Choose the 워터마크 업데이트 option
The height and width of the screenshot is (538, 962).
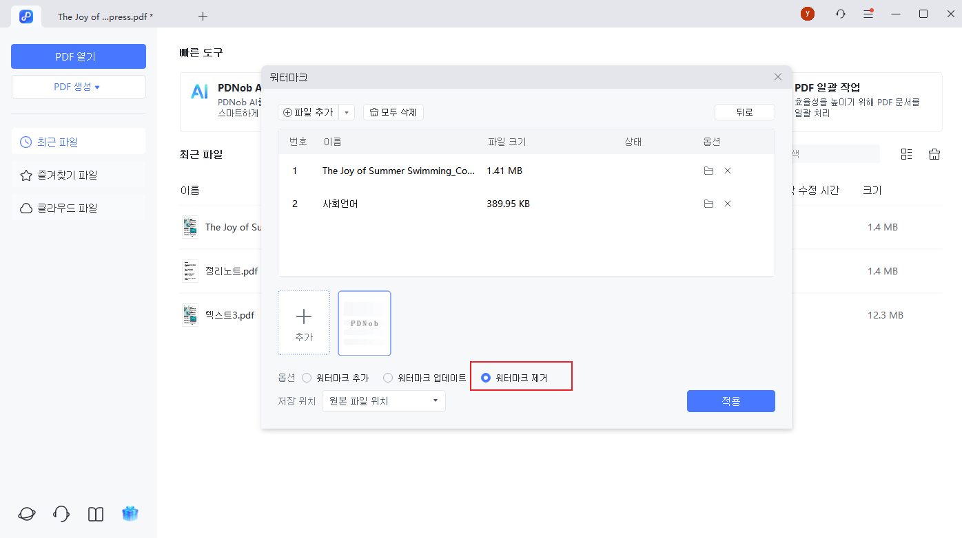click(x=387, y=377)
